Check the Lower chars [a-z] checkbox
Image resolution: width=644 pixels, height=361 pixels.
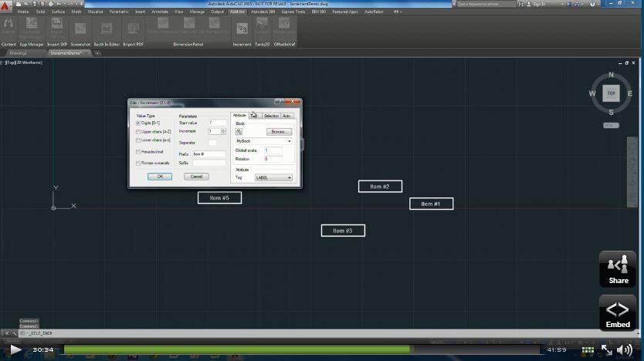[138, 140]
